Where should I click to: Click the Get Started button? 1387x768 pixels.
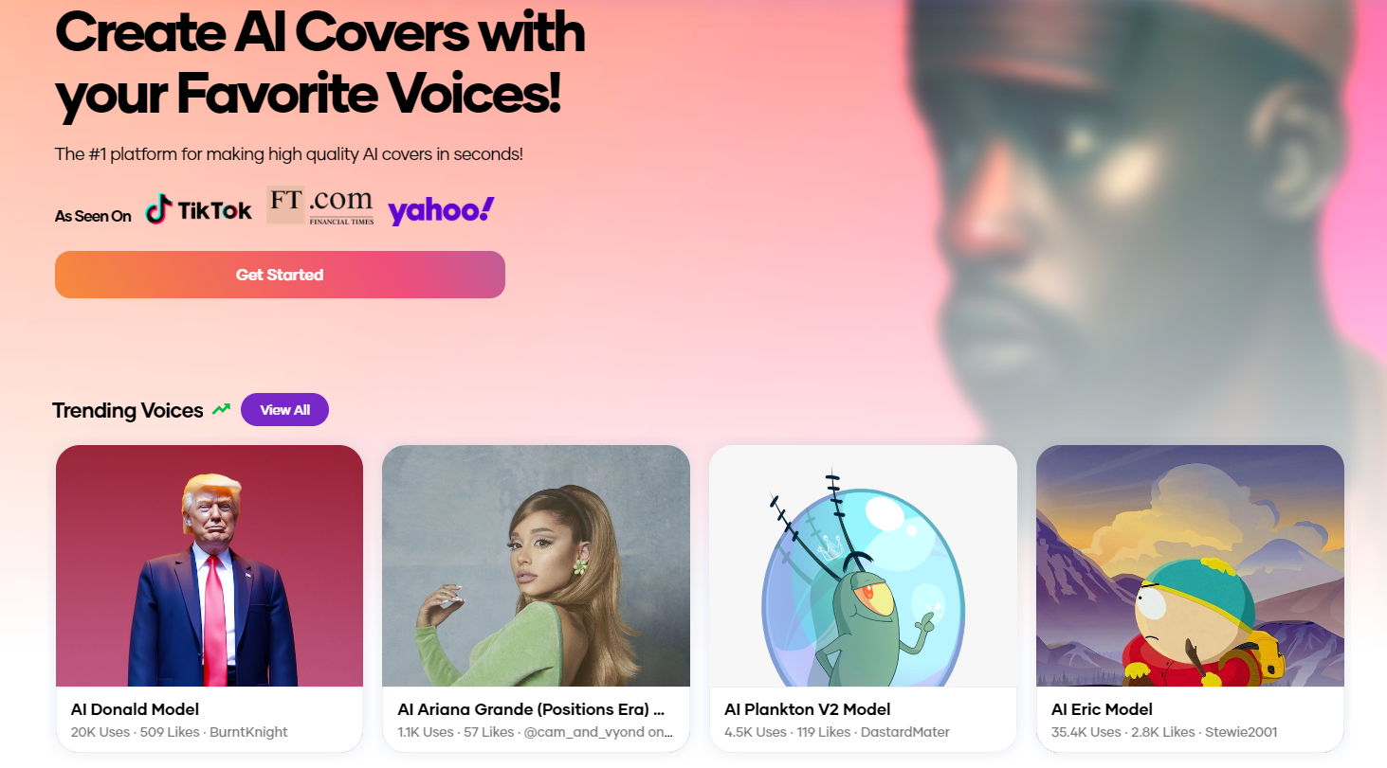(x=280, y=275)
